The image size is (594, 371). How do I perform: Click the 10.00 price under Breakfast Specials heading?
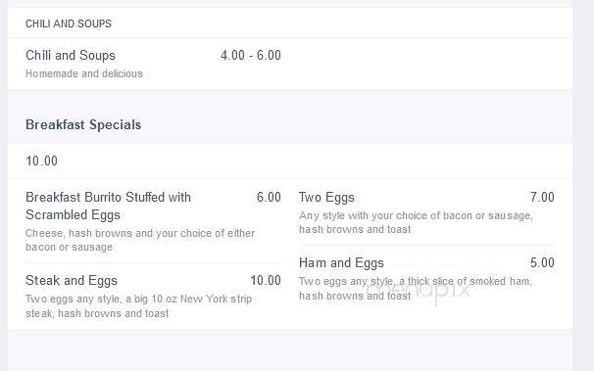[x=42, y=161]
